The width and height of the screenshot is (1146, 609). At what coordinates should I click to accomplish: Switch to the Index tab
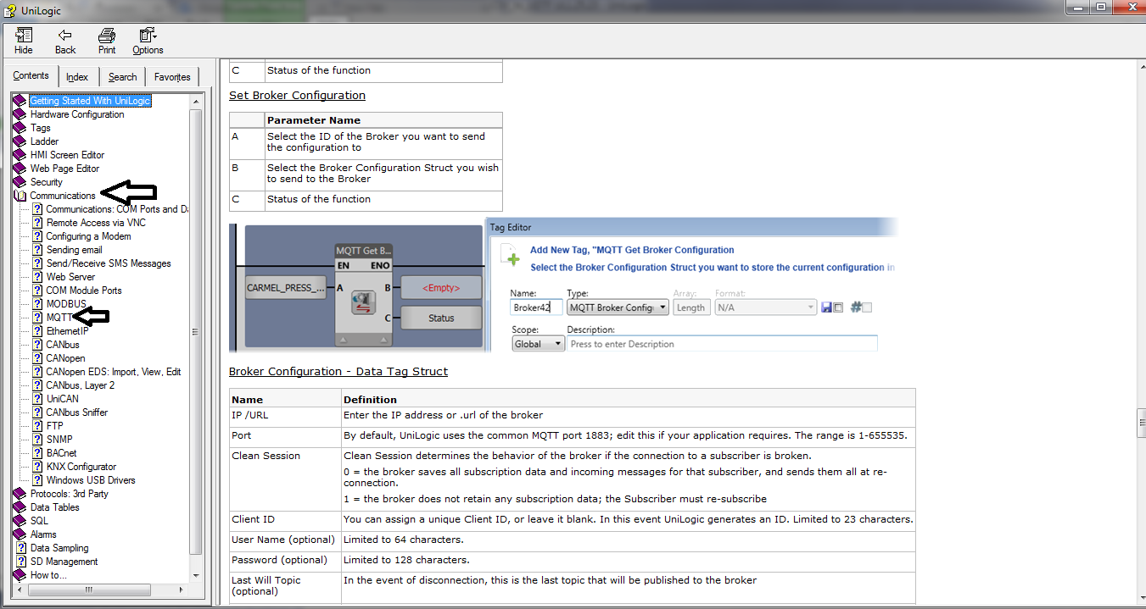[x=77, y=77]
